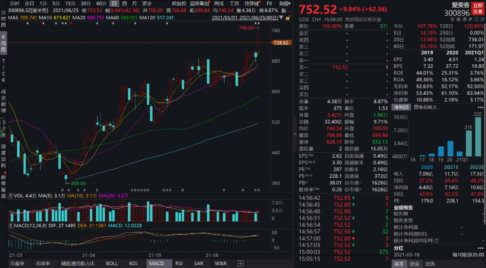Image resolution: width=486 pixels, height=268 pixels.
Task: Select the 30分 period
Action: point(86,4)
